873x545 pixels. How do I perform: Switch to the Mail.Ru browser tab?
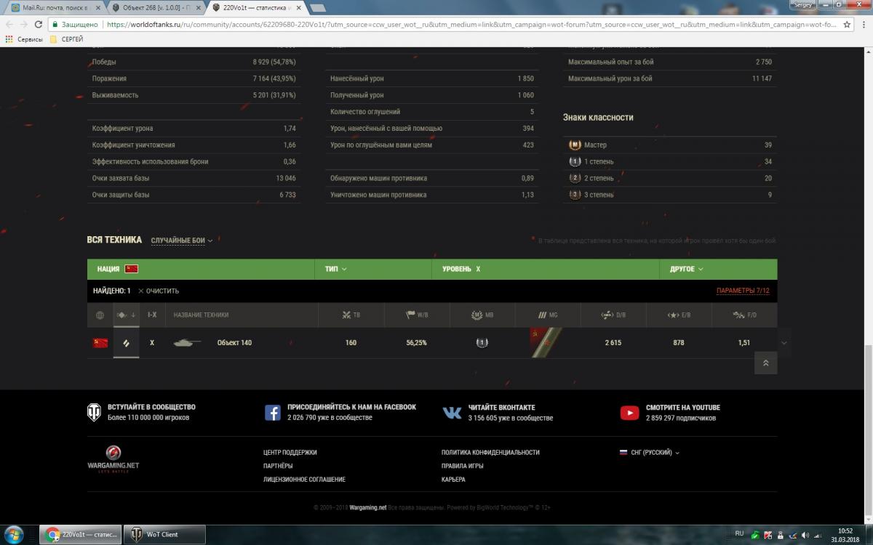tap(55, 7)
